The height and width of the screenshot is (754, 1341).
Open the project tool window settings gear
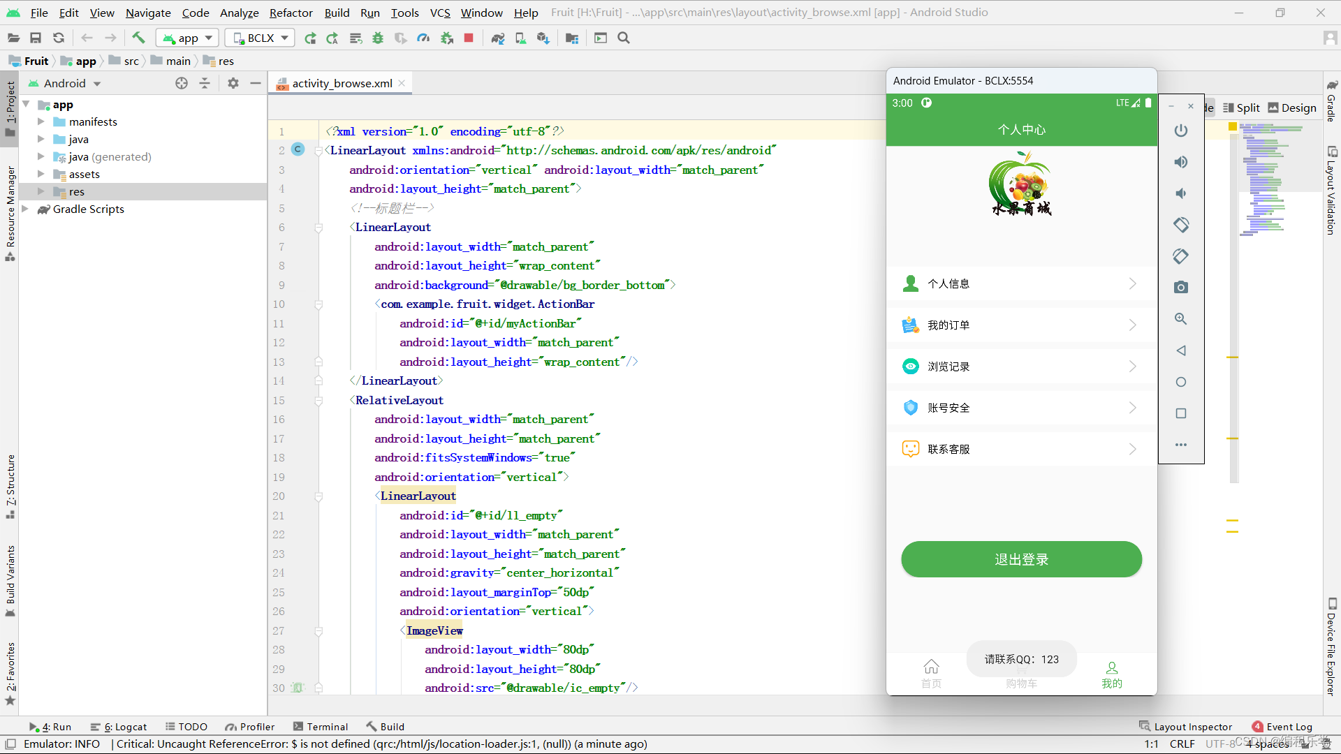click(x=233, y=83)
